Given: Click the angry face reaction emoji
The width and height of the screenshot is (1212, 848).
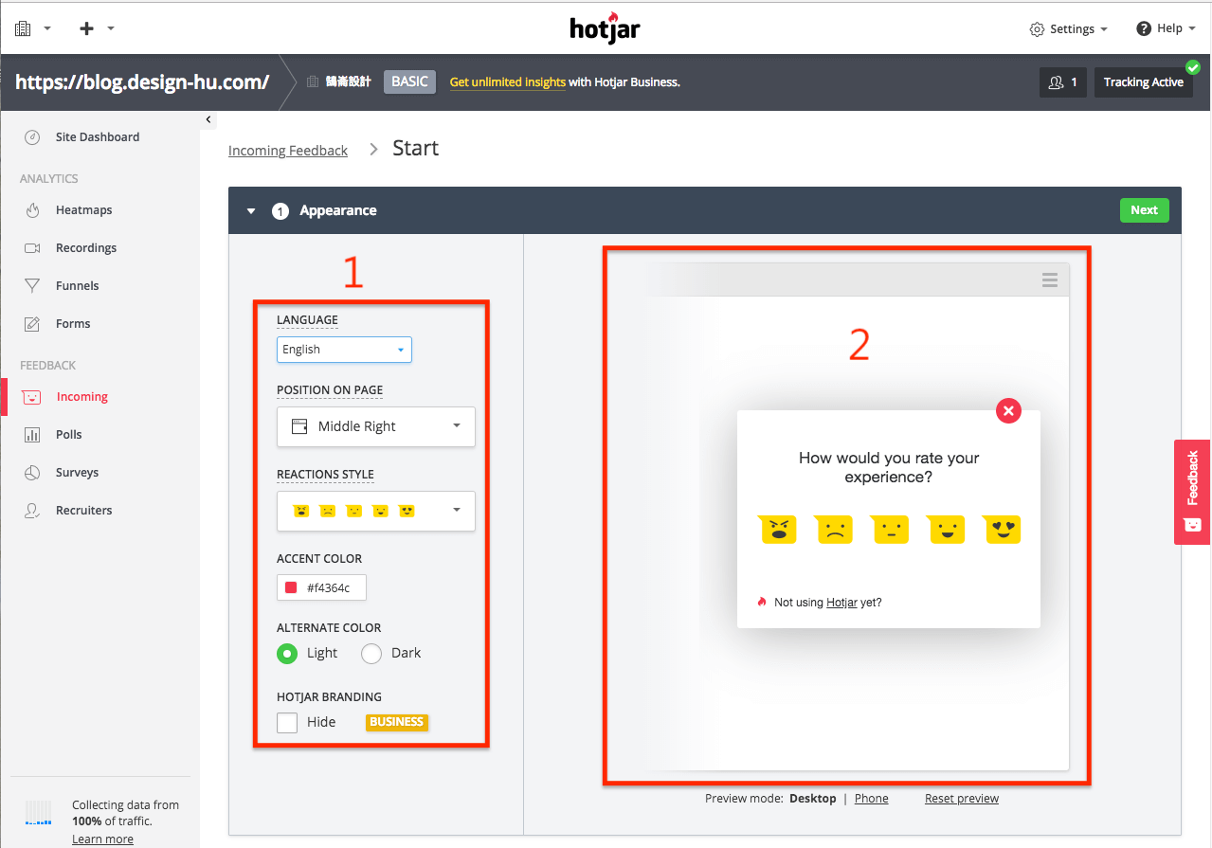Looking at the screenshot, I should [777, 530].
